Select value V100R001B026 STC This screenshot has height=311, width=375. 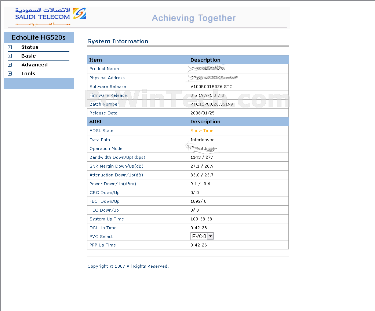(x=211, y=87)
